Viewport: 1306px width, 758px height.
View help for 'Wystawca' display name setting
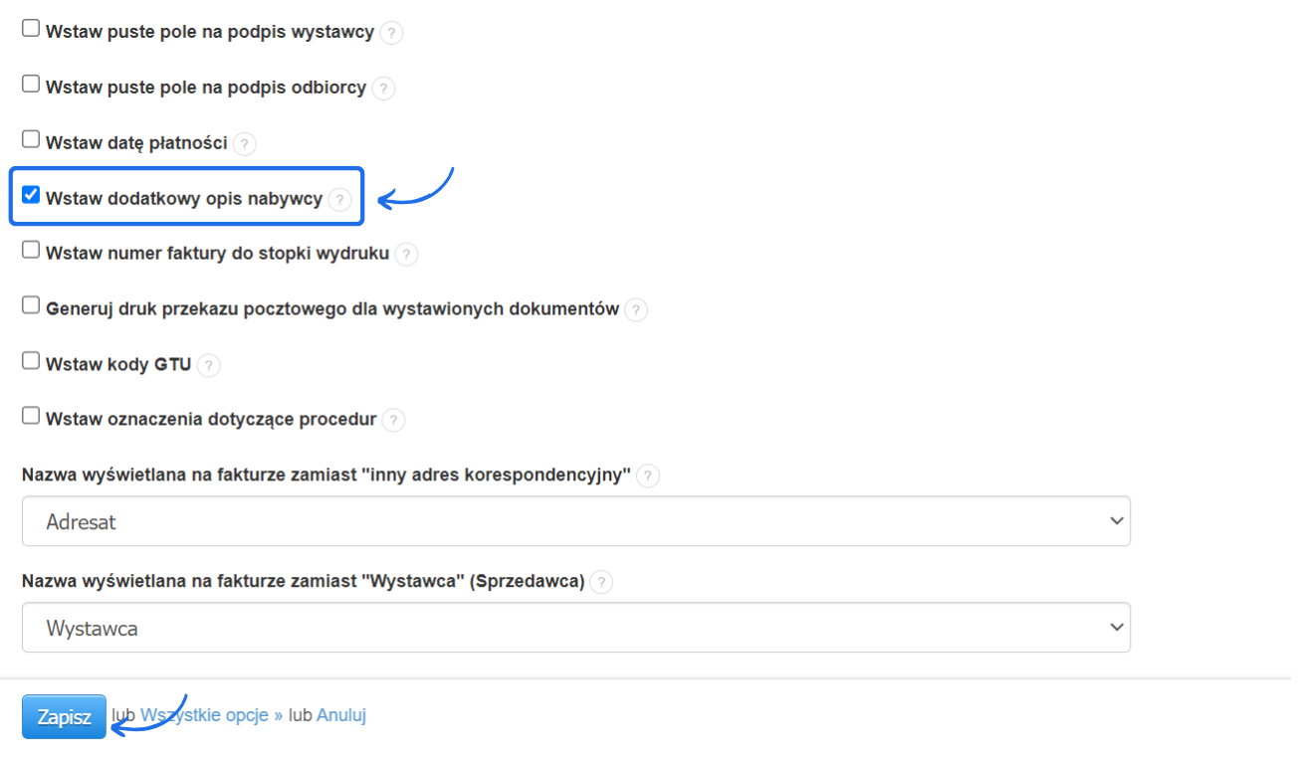coord(601,582)
